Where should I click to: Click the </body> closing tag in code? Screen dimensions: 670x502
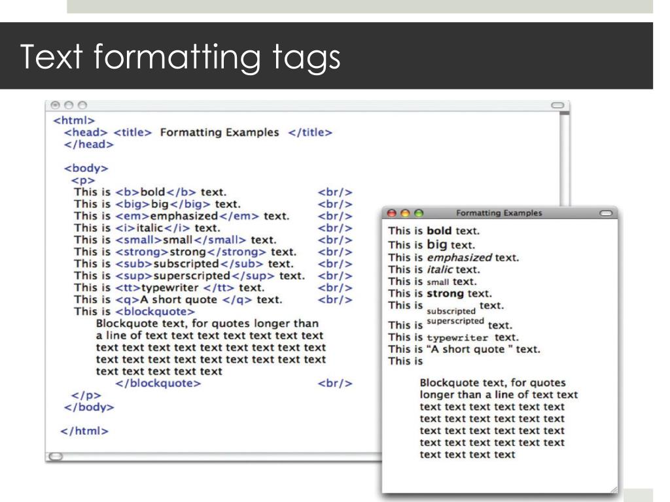coord(89,407)
